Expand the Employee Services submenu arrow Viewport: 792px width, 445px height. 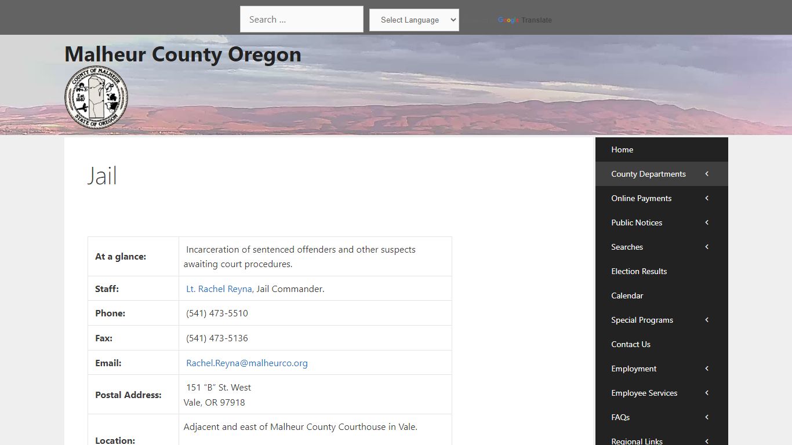pos(707,393)
